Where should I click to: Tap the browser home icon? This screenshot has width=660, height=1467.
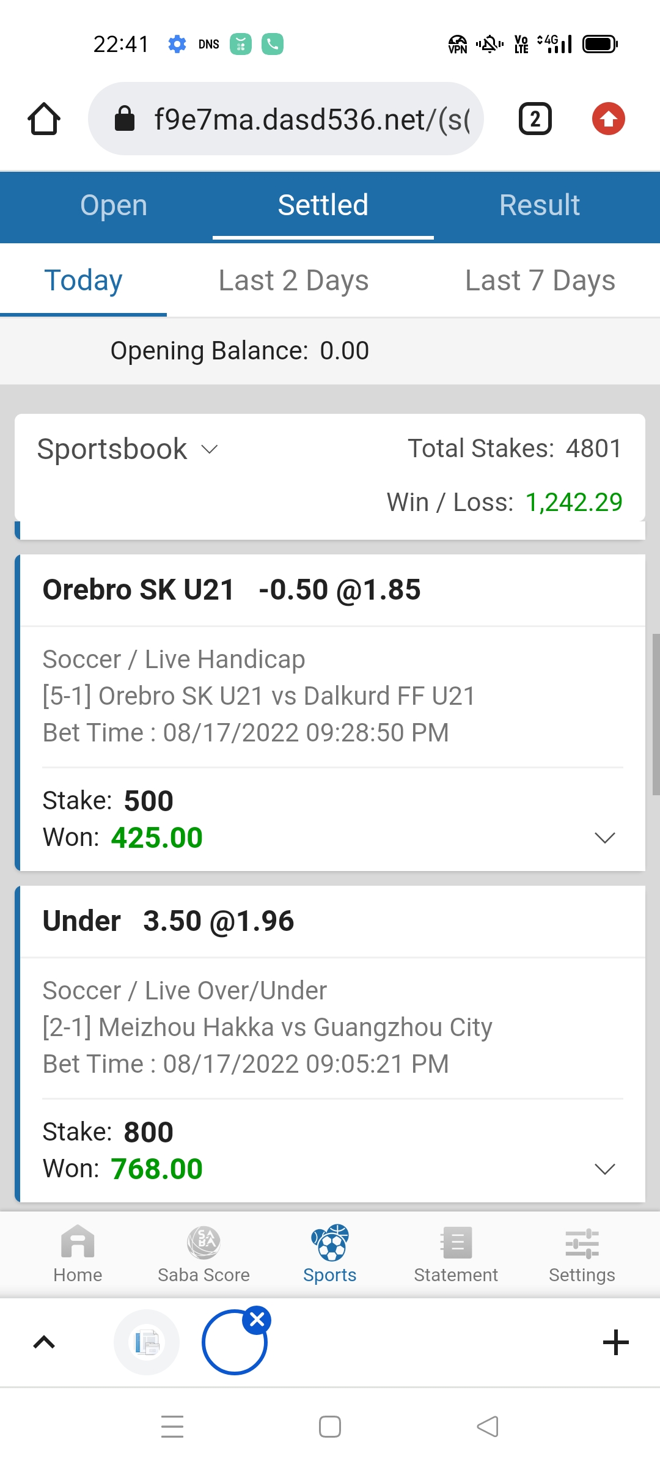(x=44, y=119)
